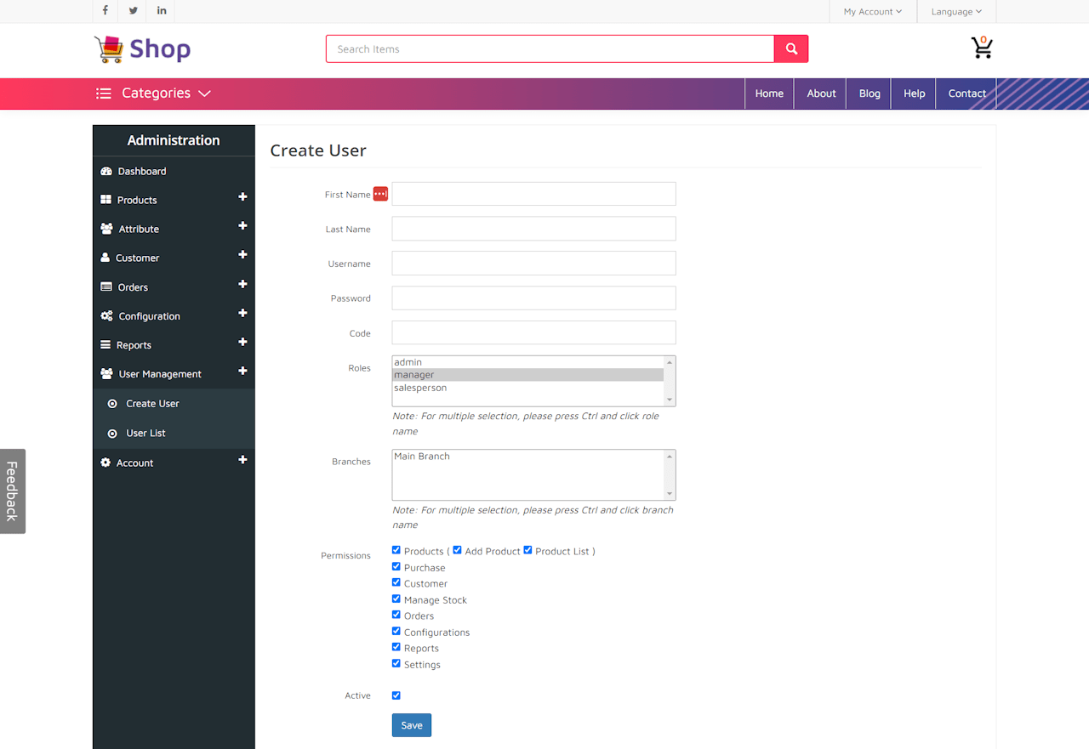Disable the Add Product permission

click(x=457, y=549)
